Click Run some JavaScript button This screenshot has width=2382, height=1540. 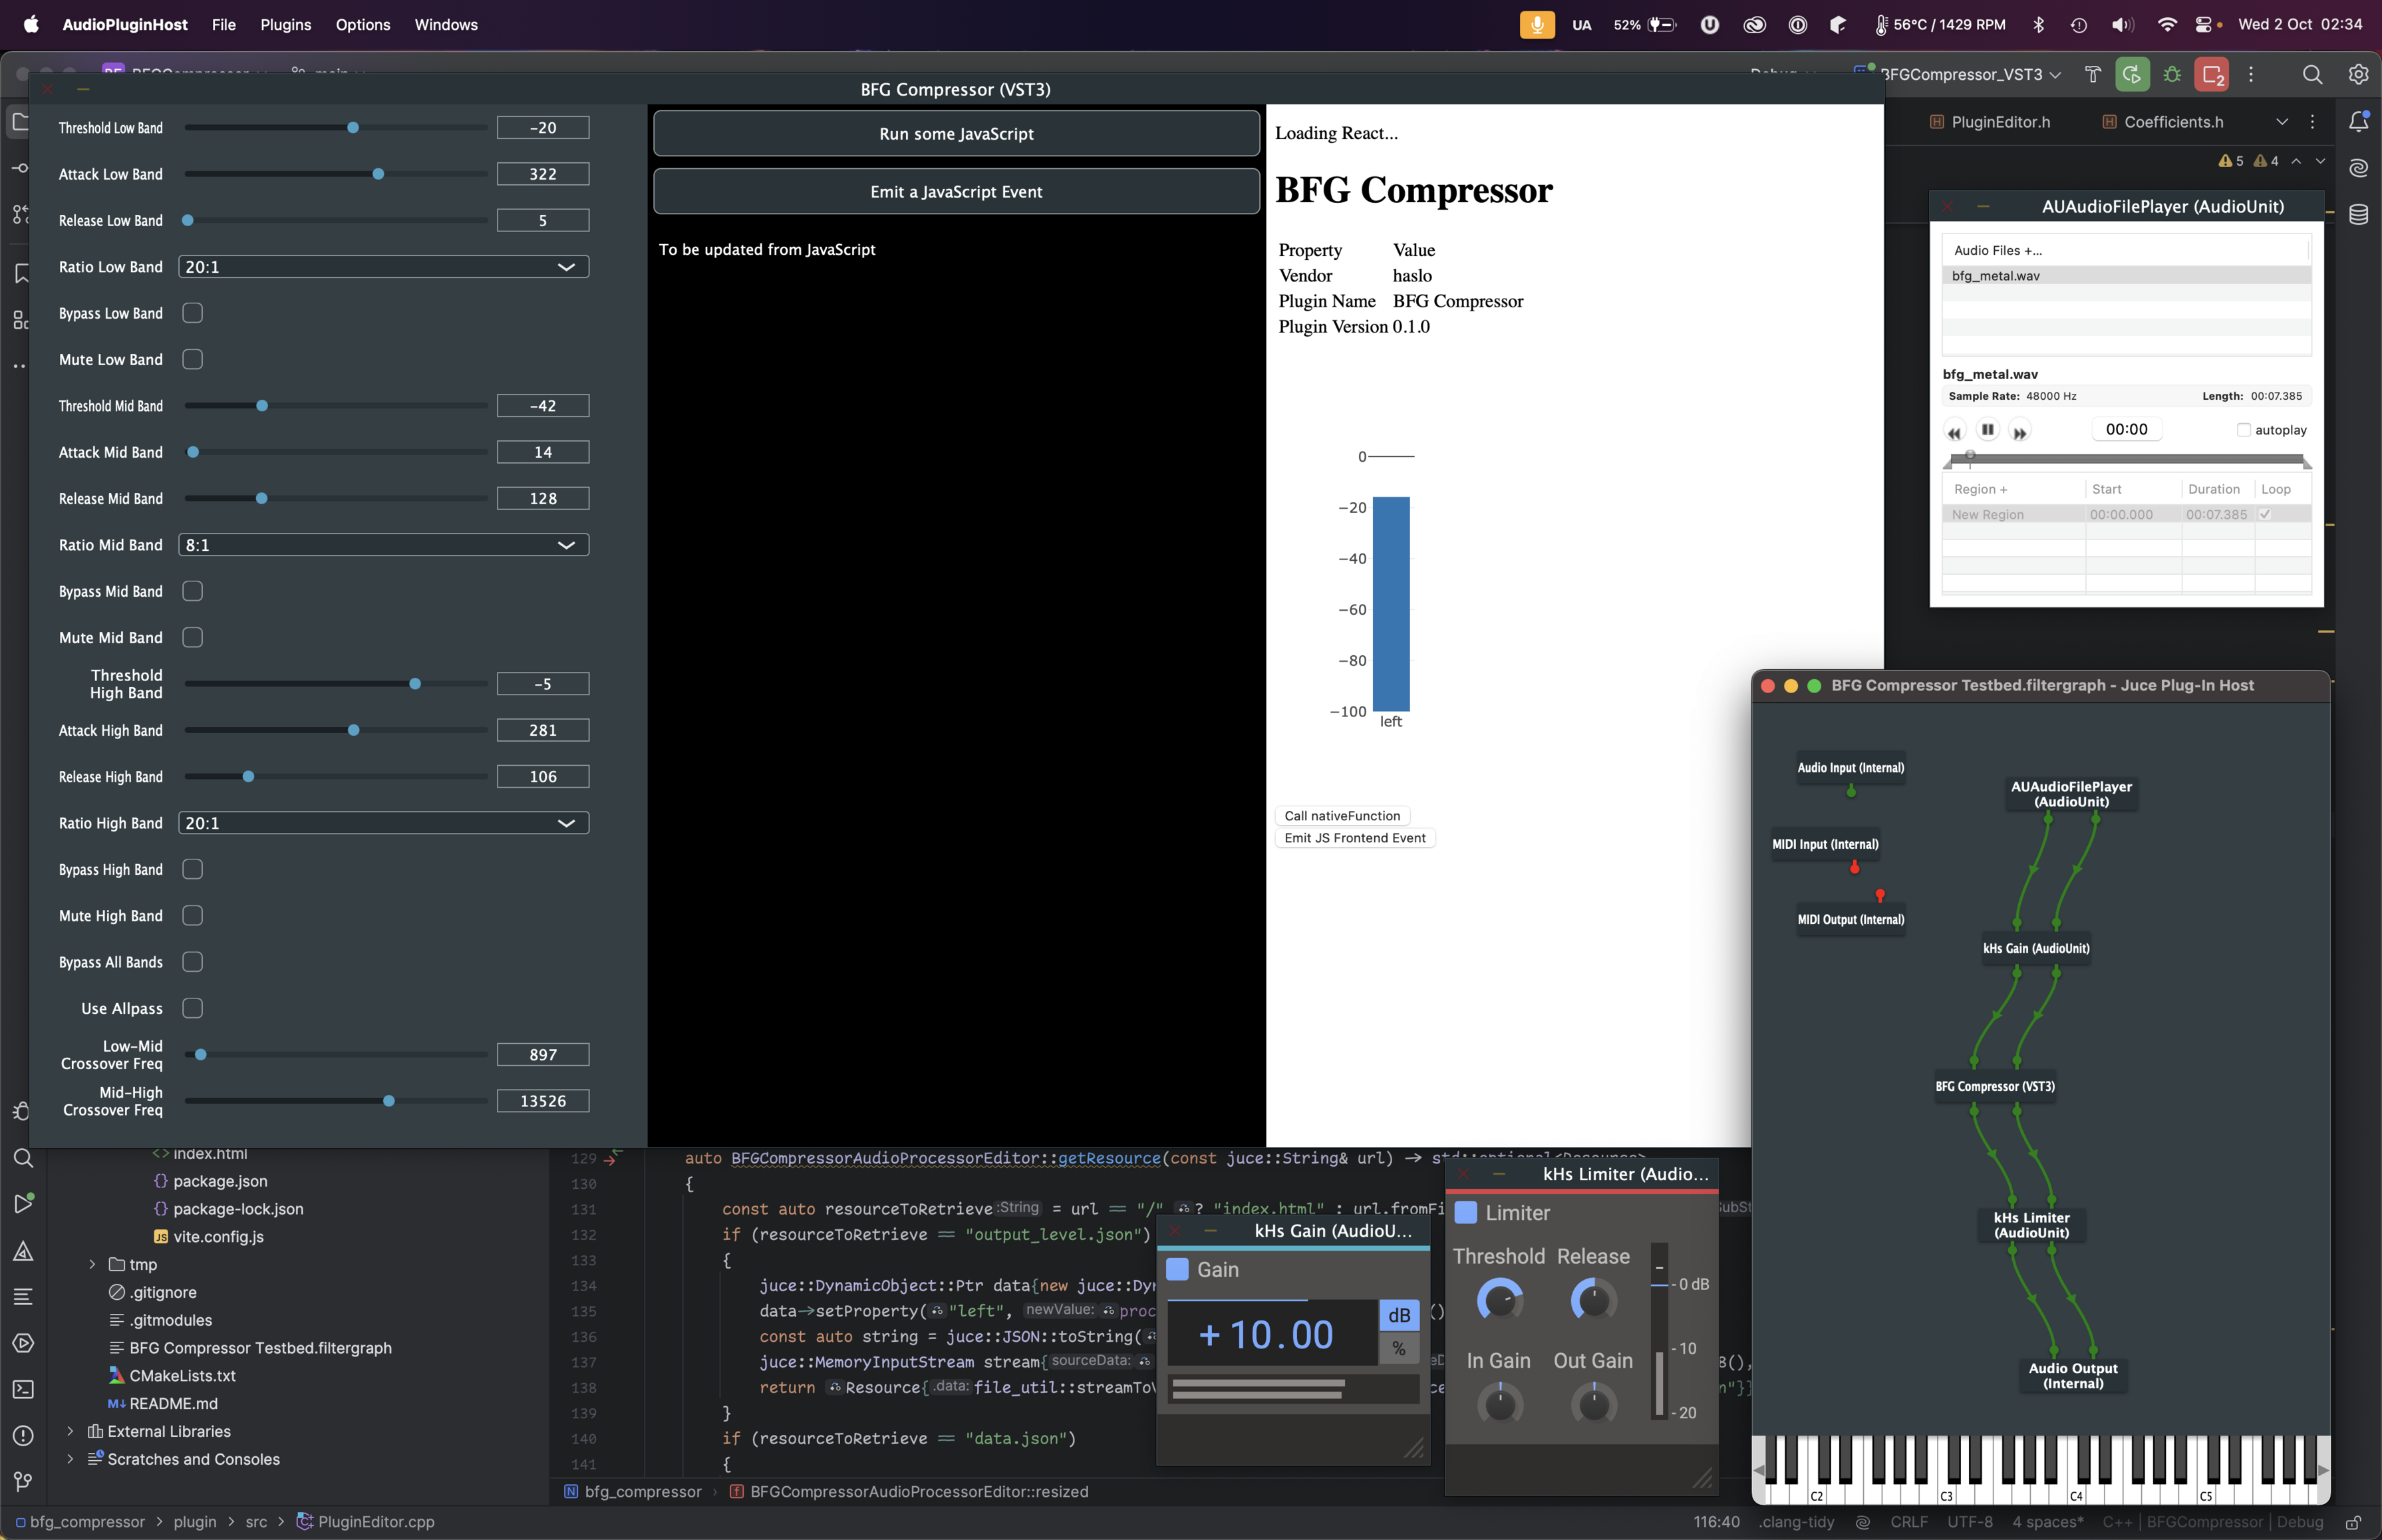[956, 134]
